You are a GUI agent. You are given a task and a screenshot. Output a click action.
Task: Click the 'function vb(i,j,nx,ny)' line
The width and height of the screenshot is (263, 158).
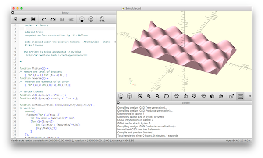pos(49,98)
